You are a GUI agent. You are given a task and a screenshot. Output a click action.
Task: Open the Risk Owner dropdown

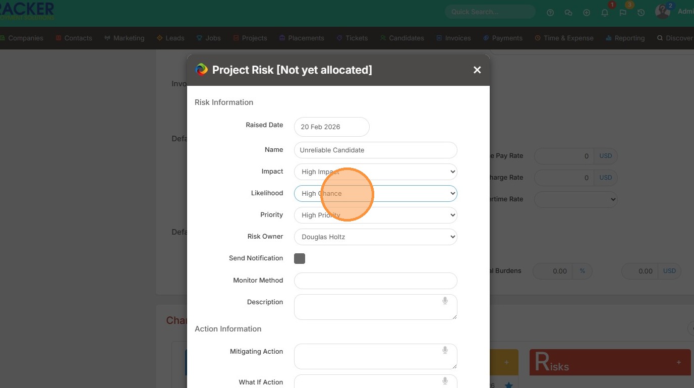tap(375, 237)
